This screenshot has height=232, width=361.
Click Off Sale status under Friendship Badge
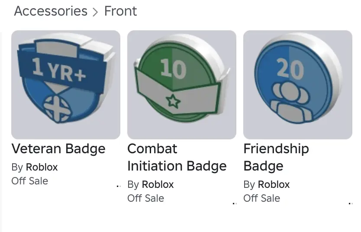[261, 198]
